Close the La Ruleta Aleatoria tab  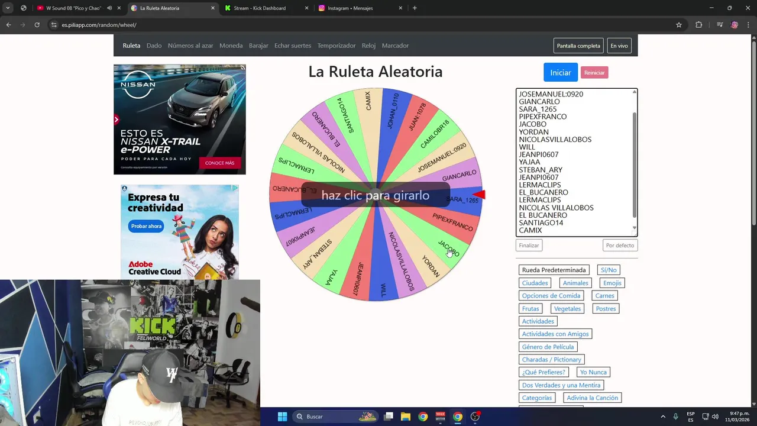[213, 8]
